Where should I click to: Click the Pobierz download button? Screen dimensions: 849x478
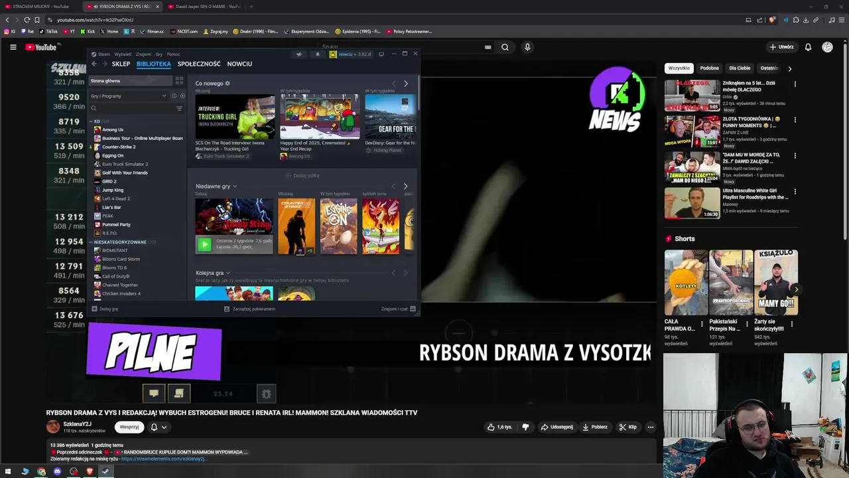pos(595,427)
